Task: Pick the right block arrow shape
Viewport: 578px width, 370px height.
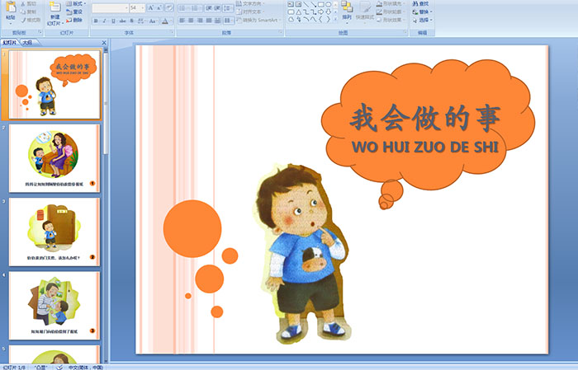Action: coord(320,12)
